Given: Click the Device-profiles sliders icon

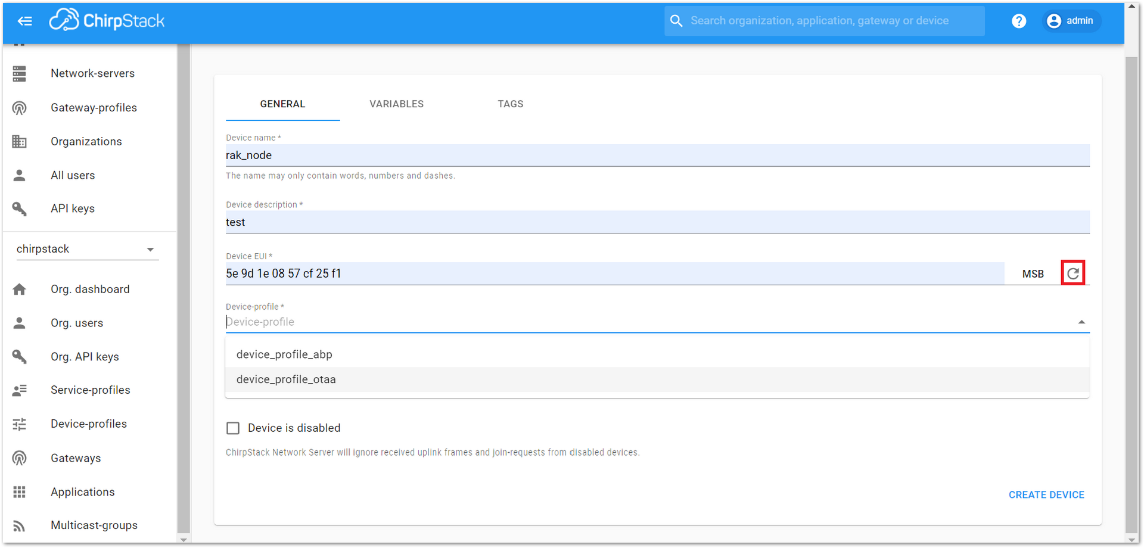Looking at the screenshot, I should click(20, 424).
